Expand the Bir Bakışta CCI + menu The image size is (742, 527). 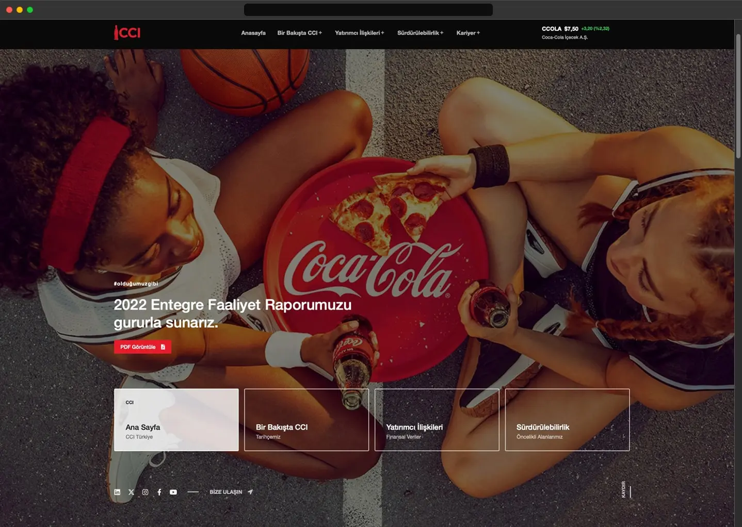point(299,33)
